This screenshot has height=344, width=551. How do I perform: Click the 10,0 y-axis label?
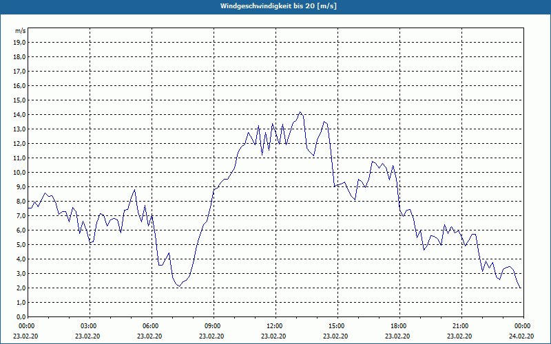pos(20,173)
